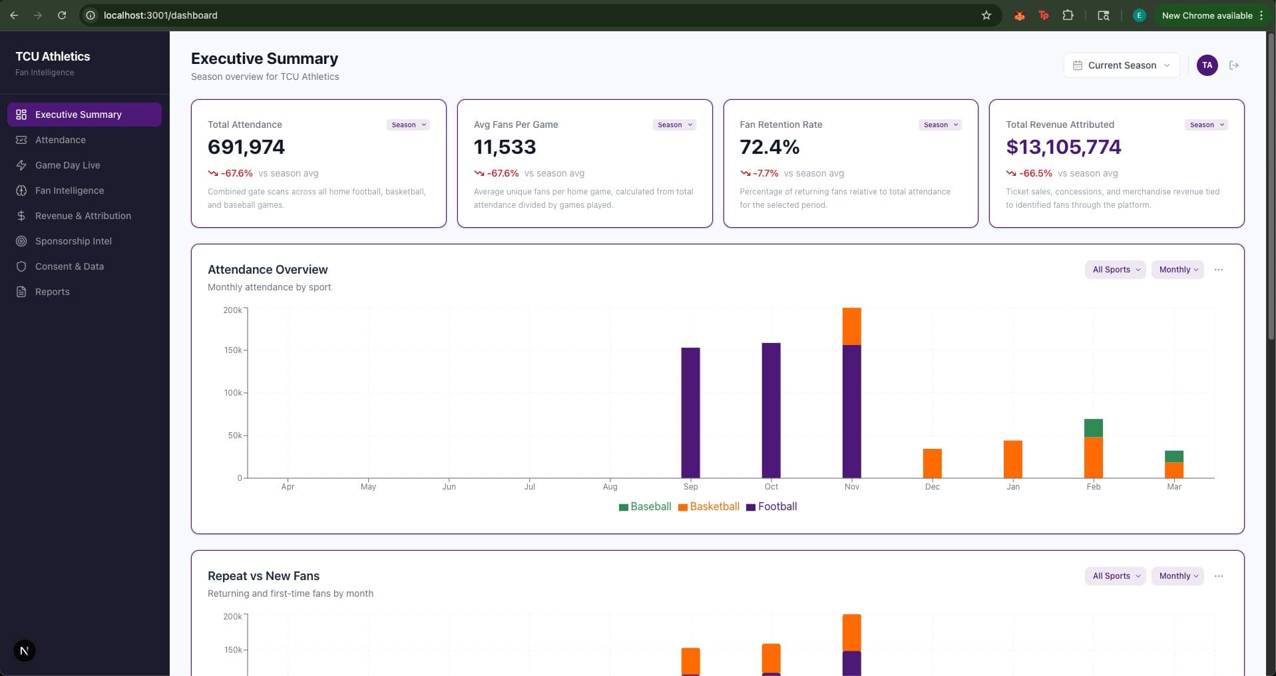The width and height of the screenshot is (1276, 676).
Task: Toggle the Football series in Attendance legend
Action: point(771,507)
